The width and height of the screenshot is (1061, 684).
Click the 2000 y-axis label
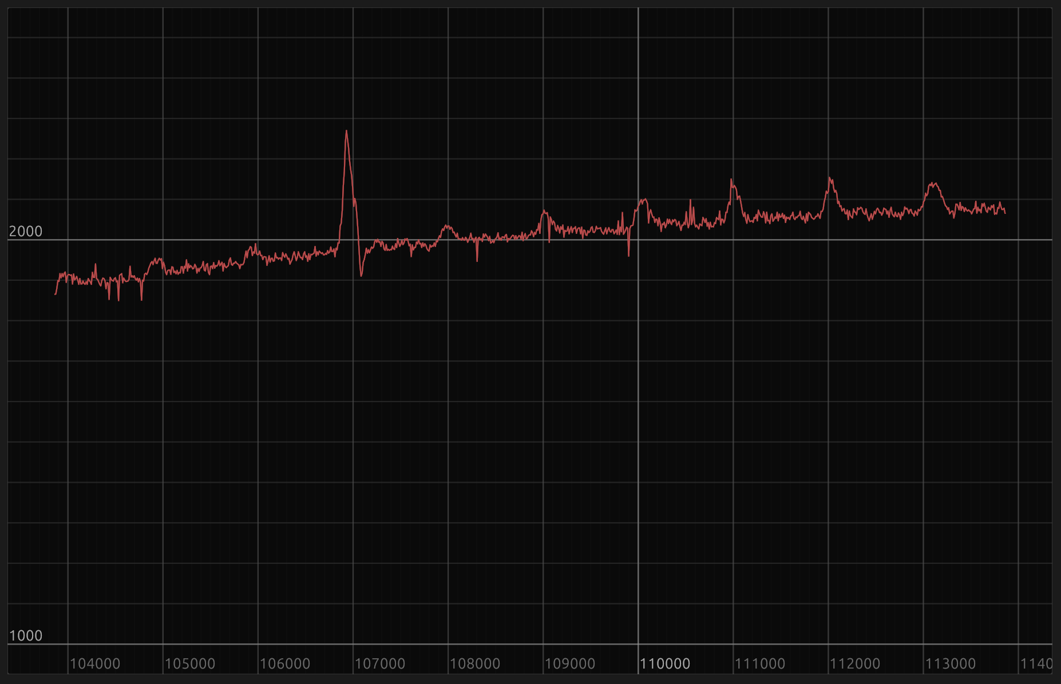(x=26, y=232)
